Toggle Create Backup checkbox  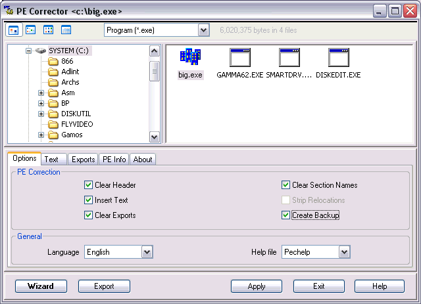[x=285, y=215]
